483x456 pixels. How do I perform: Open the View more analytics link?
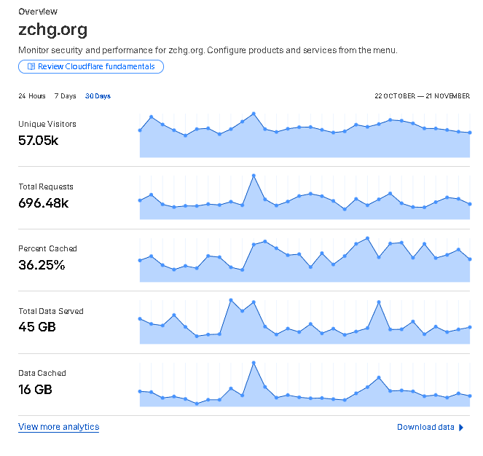pos(59,427)
